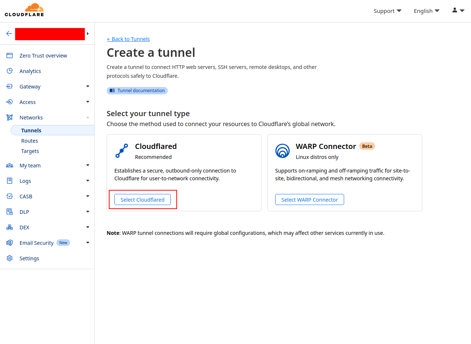Click the Cloudflared connector icon
The width and height of the screenshot is (471, 344).
tap(122, 151)
